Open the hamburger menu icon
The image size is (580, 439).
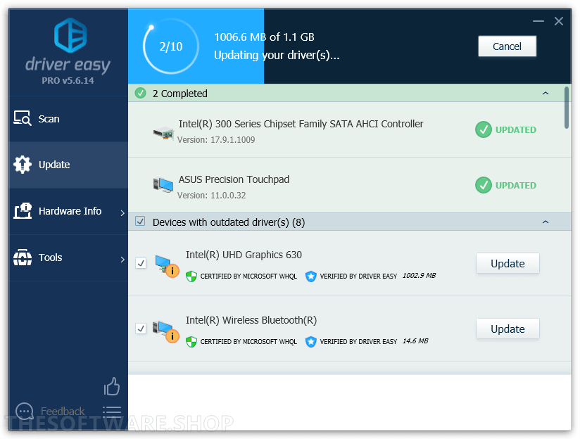point(112,412)
